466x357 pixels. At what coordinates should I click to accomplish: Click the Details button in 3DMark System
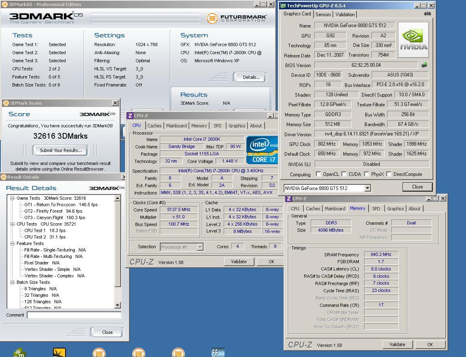point(251,77)
